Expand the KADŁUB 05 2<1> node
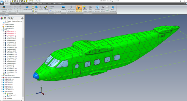The width and height of the screenshot is (187, 101). [x=2, y=83]
